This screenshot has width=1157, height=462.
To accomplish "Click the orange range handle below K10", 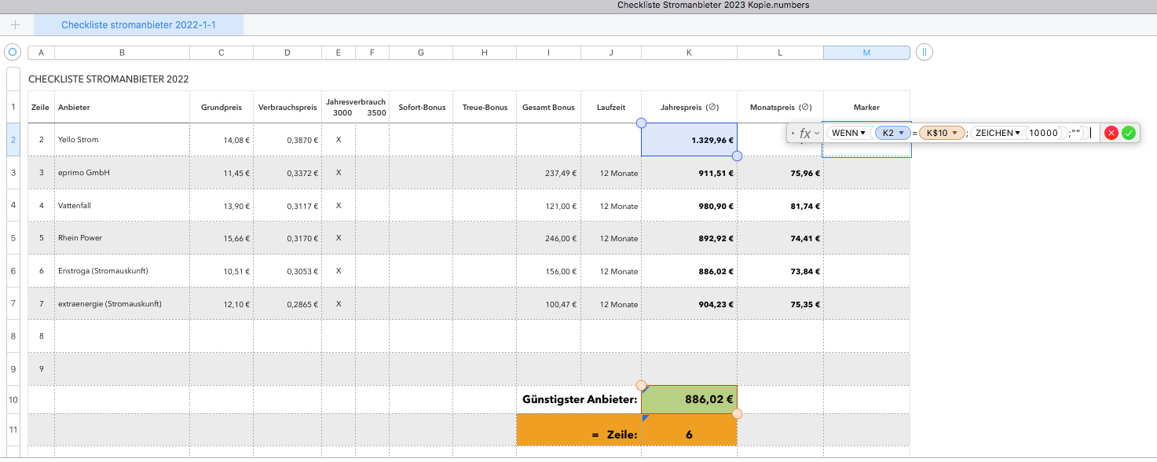I will 737,414.
